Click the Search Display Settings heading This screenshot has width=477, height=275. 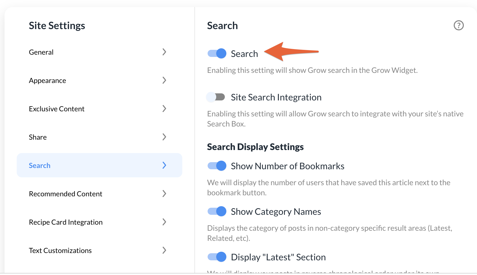click(x=255, y=147)
